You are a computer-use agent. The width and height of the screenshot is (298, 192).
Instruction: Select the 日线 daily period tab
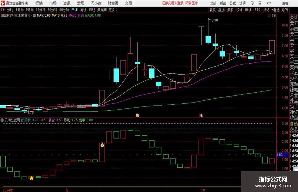pyautogui.click(x=74, y=10)
